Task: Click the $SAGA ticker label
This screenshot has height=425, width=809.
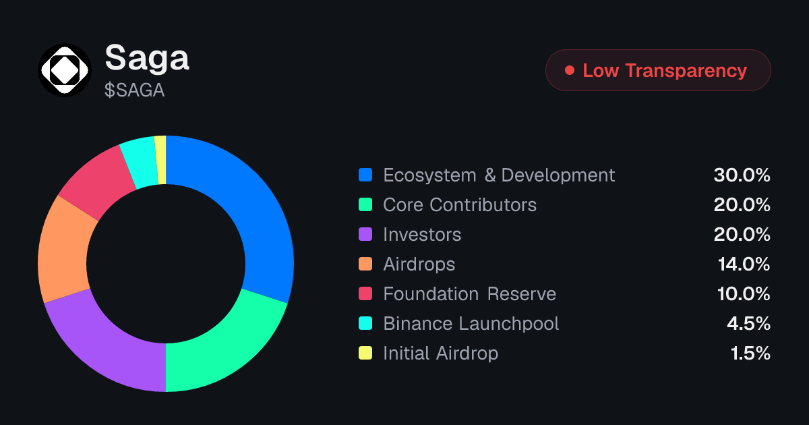Action: pyautogui.click(x=135, y=90)
